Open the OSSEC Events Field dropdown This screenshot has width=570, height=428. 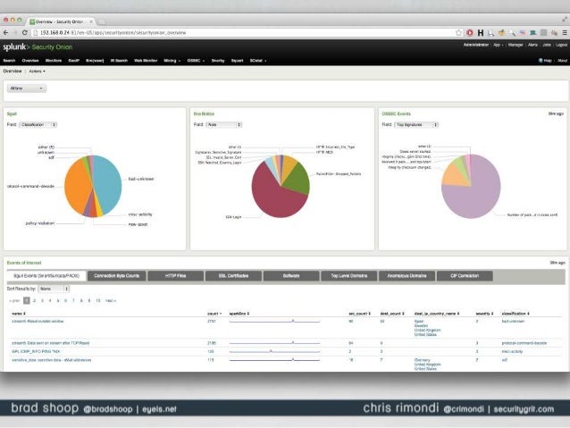click(416, 125)
